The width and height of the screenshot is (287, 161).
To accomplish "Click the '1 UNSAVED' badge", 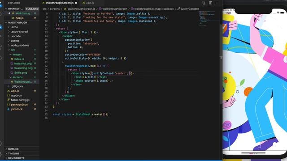I will 32,9.
